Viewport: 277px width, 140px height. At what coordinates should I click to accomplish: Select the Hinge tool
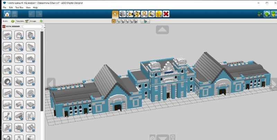[x=130, y=14]
